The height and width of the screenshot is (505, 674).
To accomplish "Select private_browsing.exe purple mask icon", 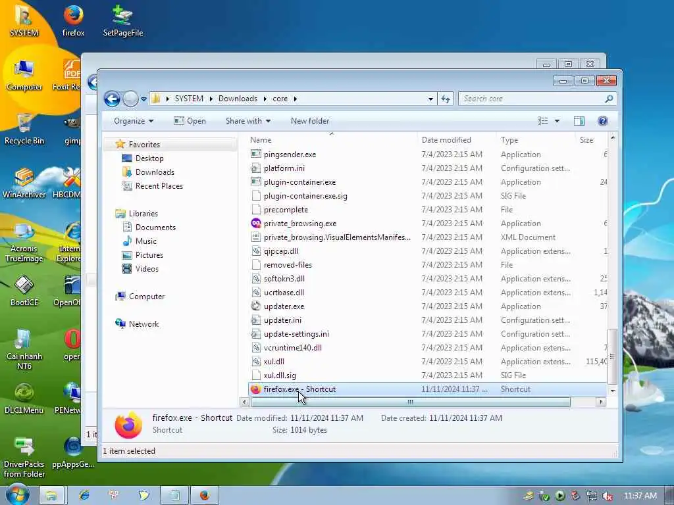I will [256, 224].
